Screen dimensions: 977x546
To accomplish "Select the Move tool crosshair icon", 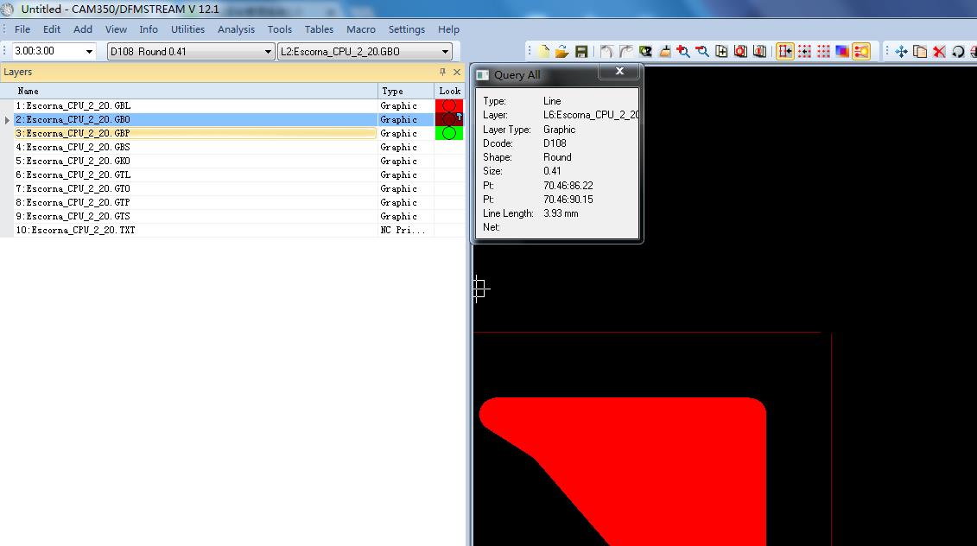I will [x=901, y=51].
